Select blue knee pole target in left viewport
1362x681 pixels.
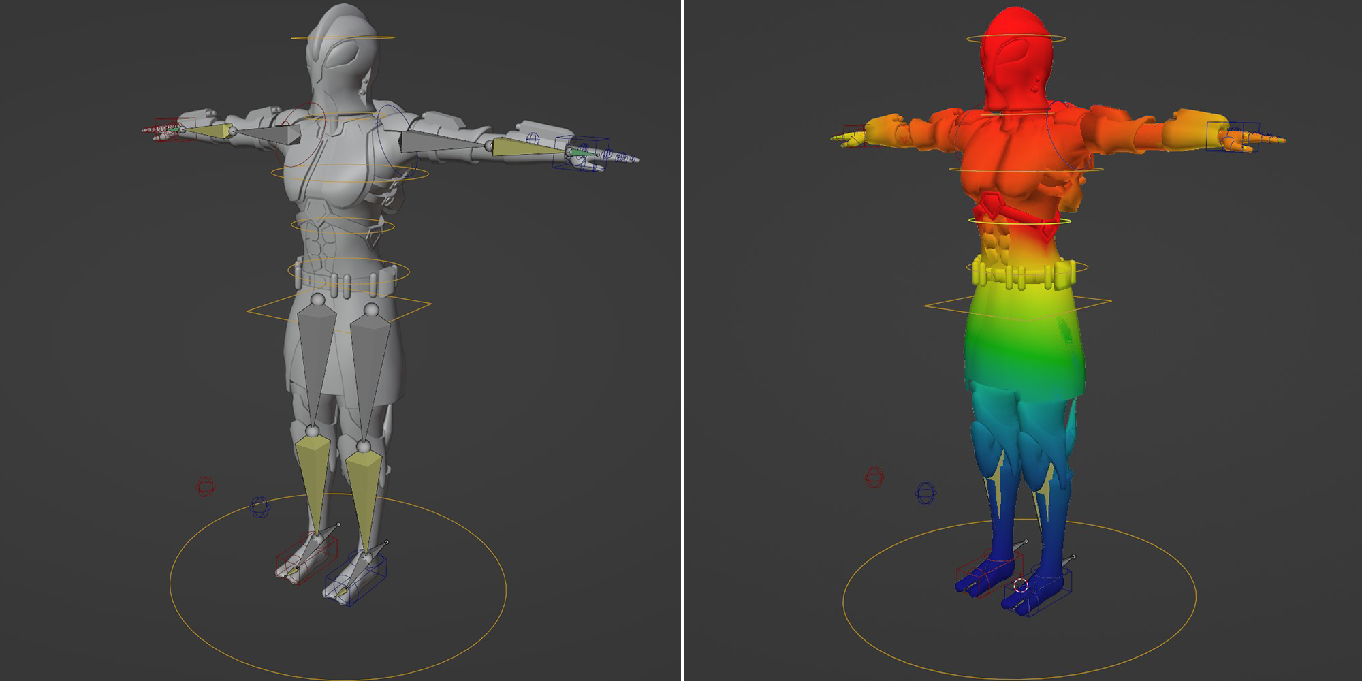(259, 507)
